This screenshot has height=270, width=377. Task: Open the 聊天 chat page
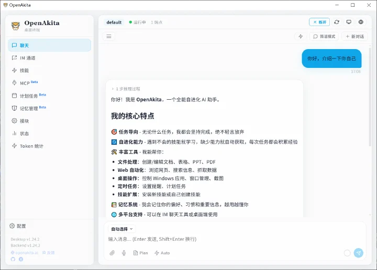(50, 45)
